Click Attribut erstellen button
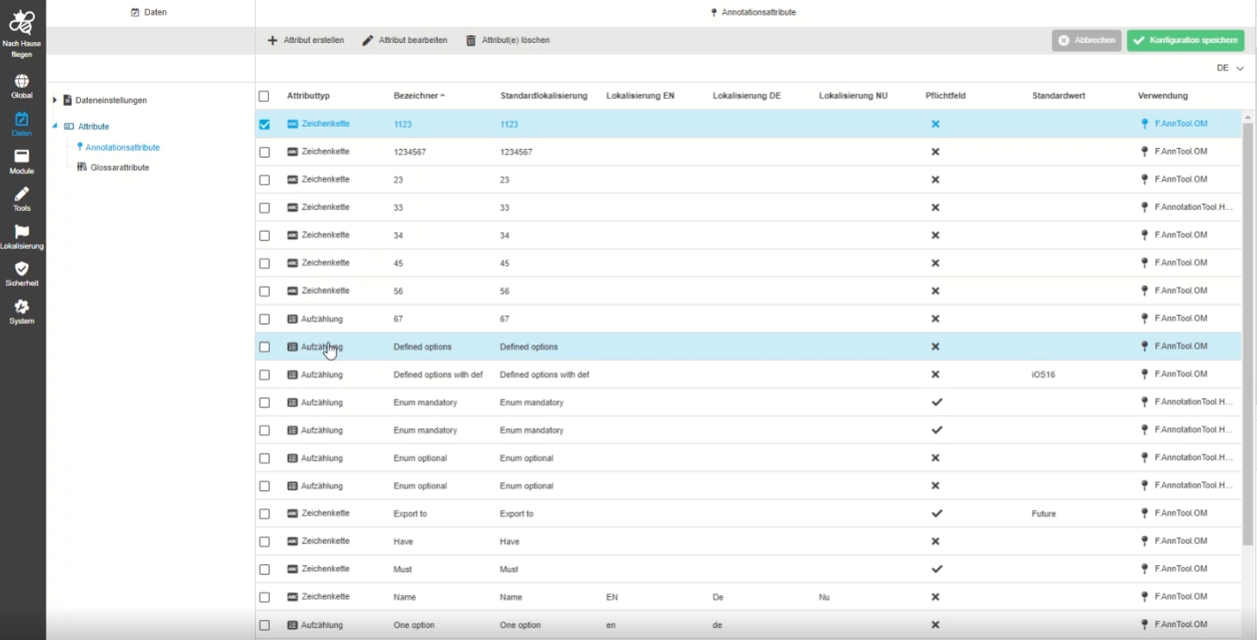 [306, 40]
